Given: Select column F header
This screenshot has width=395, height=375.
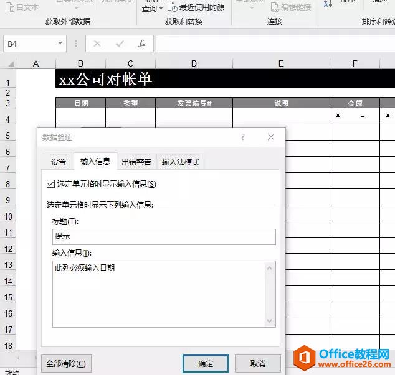Looking at the screenshot, I should click(x=355, y=63).
